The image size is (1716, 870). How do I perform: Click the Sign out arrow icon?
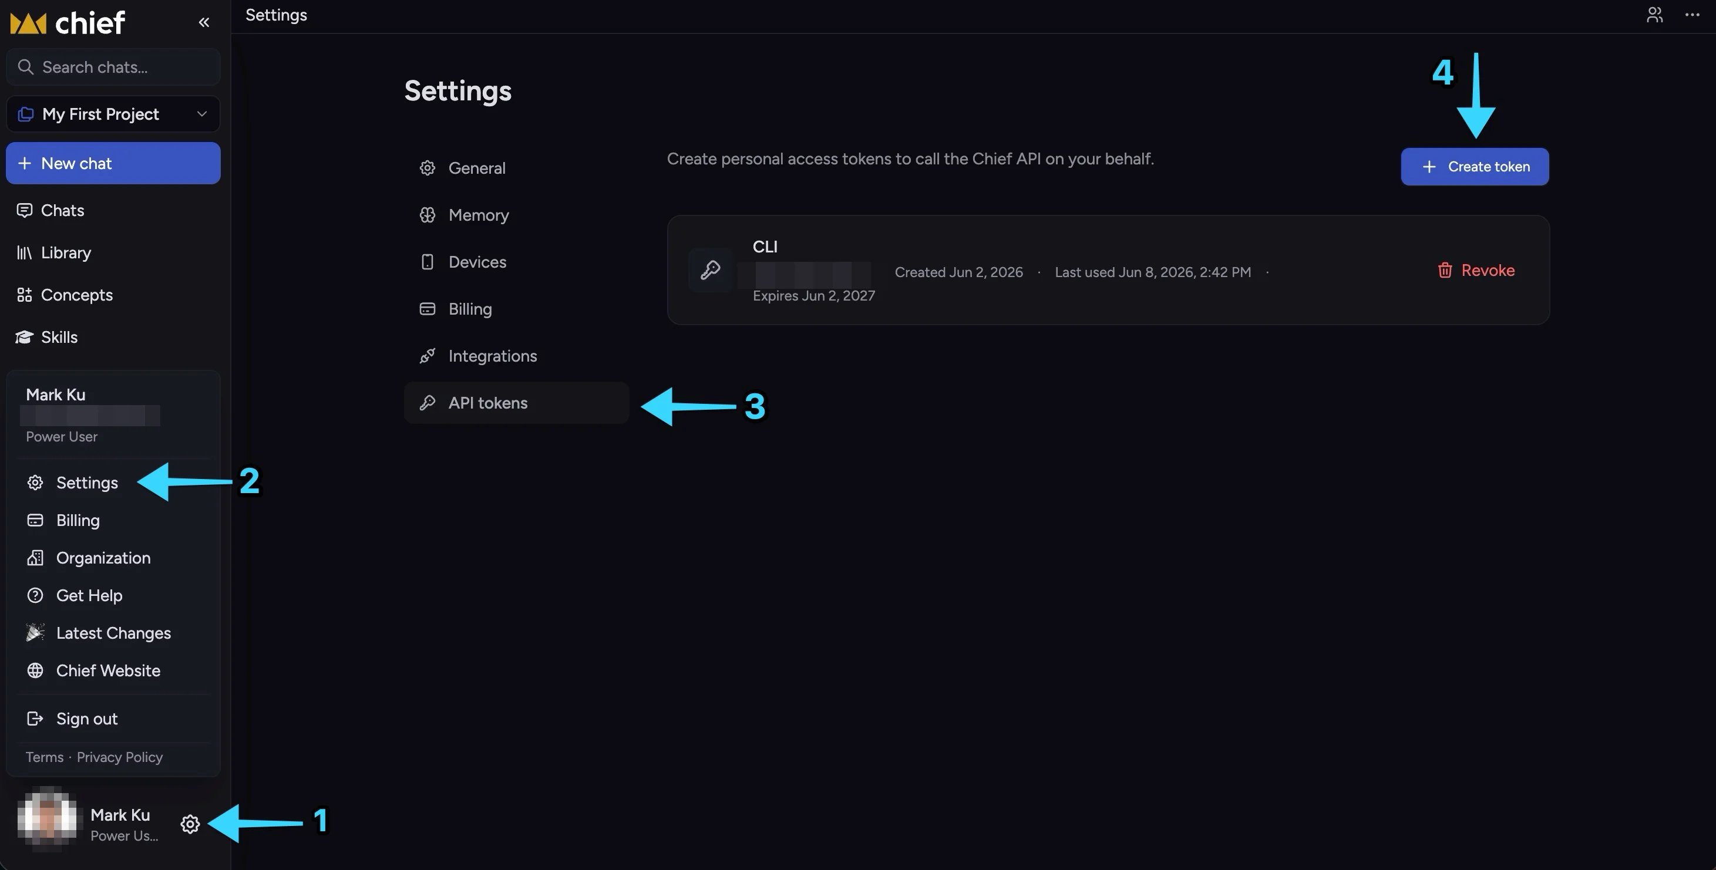pos(35,719)
